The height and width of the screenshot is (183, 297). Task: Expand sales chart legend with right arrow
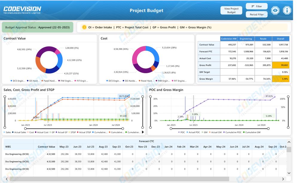(x=143, y=132)
